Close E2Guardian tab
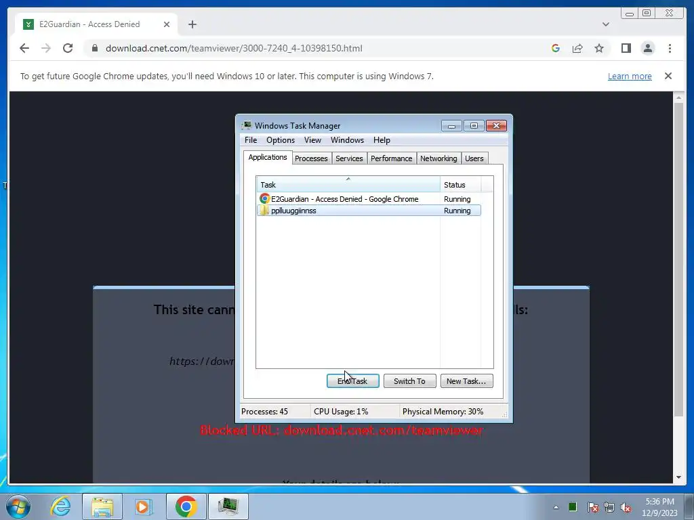Viewport: 694px width, 520px height. click(x=167, y=24)
